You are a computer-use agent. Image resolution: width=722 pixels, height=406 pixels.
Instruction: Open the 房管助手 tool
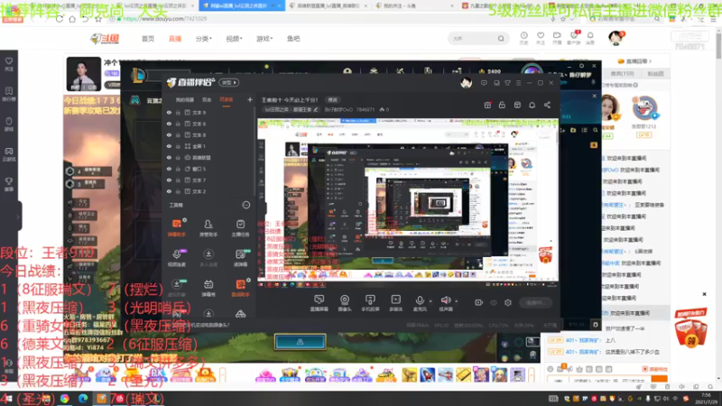[x=208, y=227]
